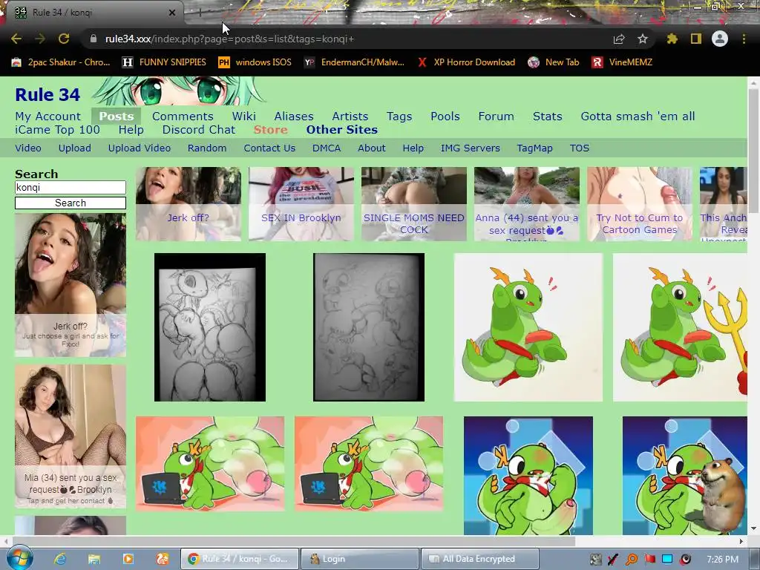
Task: Click the address bar URL
Action: [x=230, y=39]
